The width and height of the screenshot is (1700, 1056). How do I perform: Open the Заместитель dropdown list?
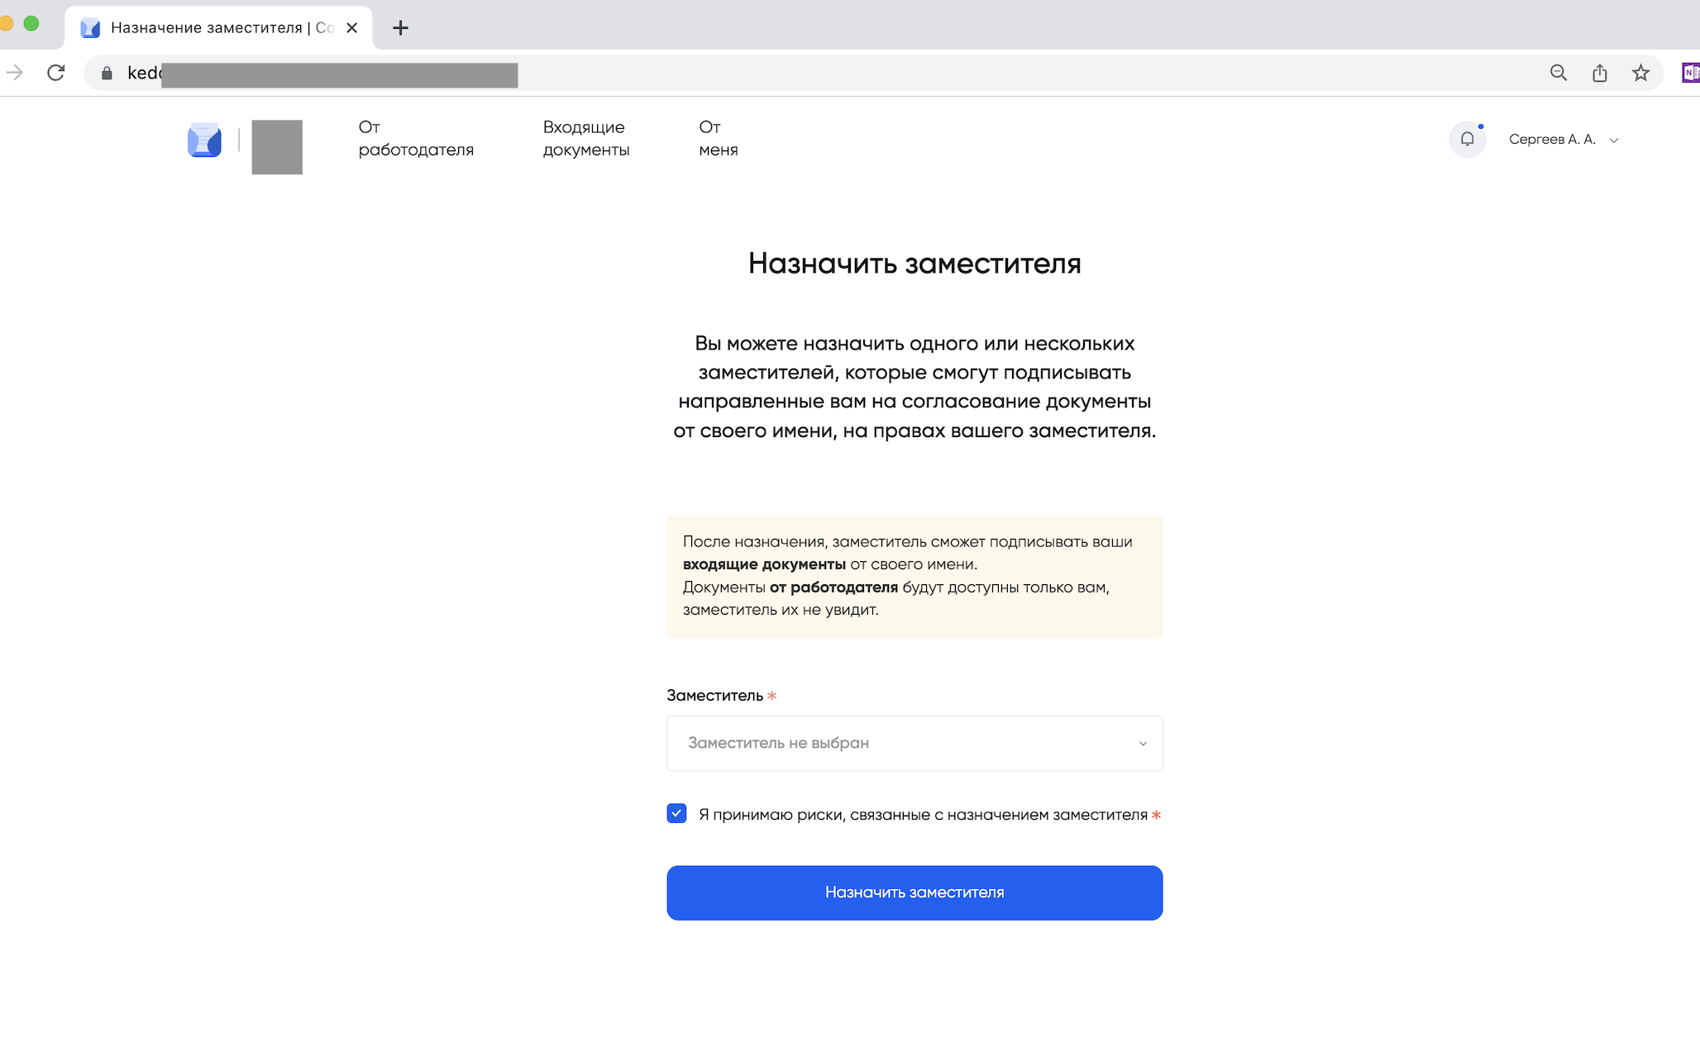pyautogui.click(x=914, y=743)
